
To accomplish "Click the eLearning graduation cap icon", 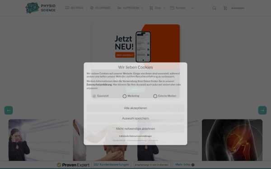I will click(x=92, y=8).
